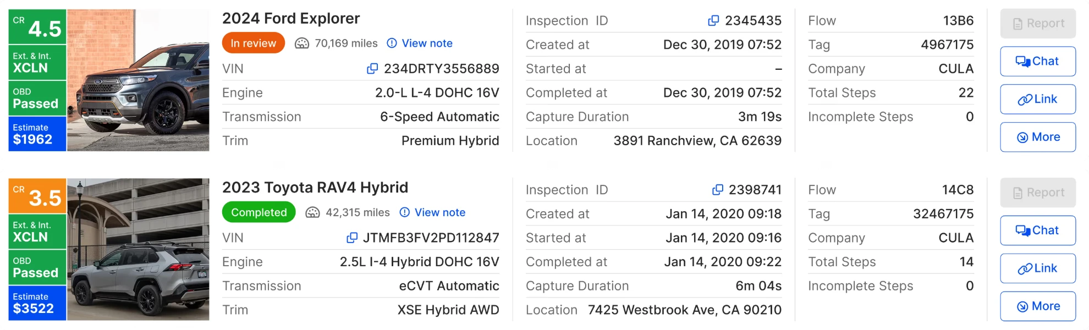Click Tag value 4967175
The image size is (1089, 330).
[947, 45]
